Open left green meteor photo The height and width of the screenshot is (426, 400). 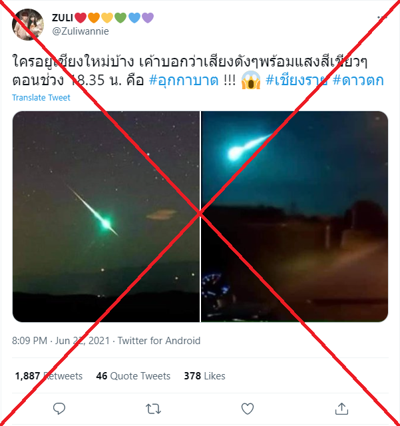click(x=106, y=216)
